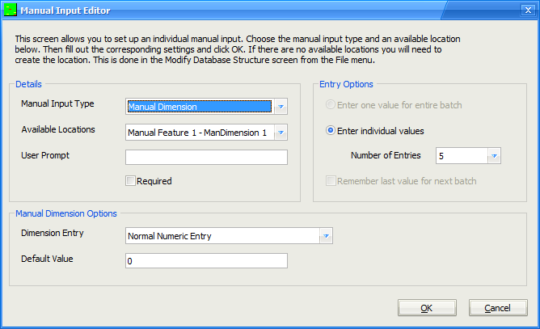Viewport: 540px width, 329px height.
Task: Focus the User Prompt text field
Action: (206, 157)
